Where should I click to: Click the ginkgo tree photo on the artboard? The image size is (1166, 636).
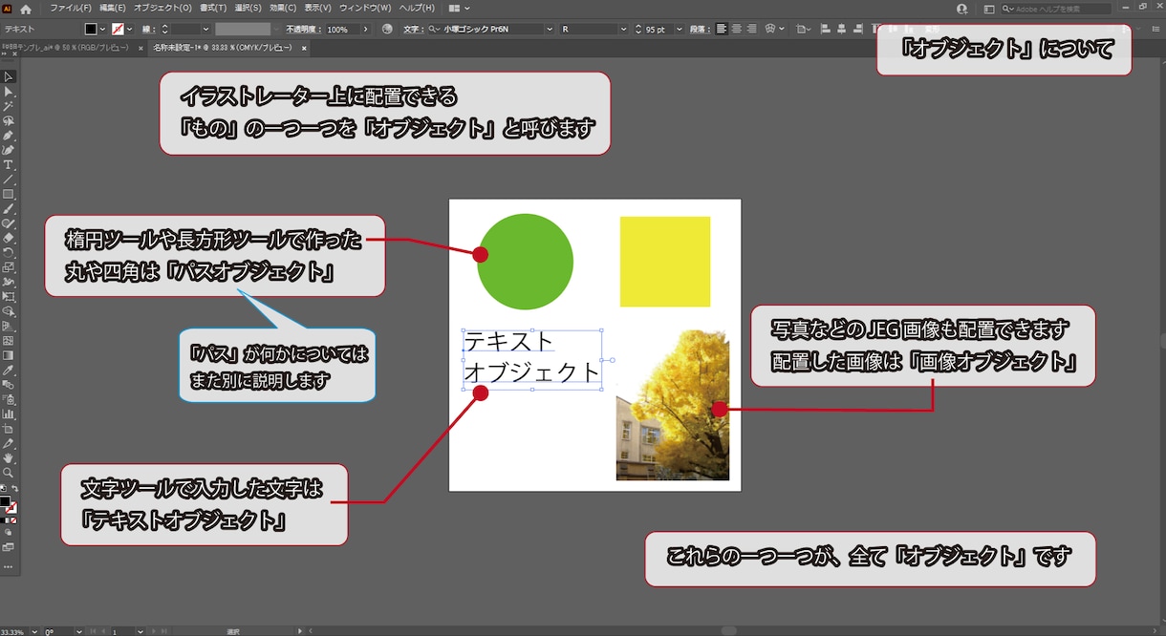pyautogui.click(x=673, y=405)
